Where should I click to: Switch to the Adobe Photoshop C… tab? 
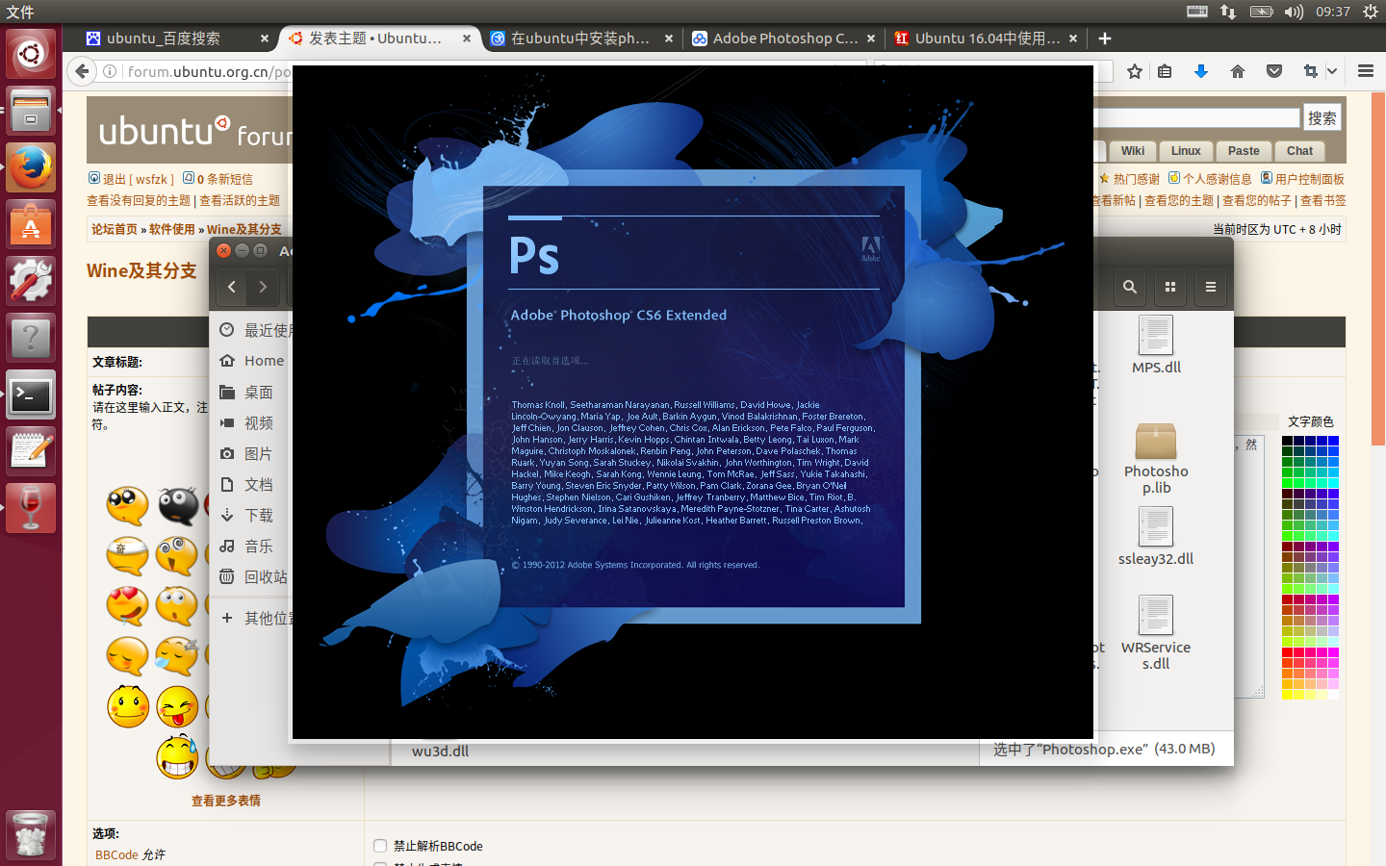784,38
